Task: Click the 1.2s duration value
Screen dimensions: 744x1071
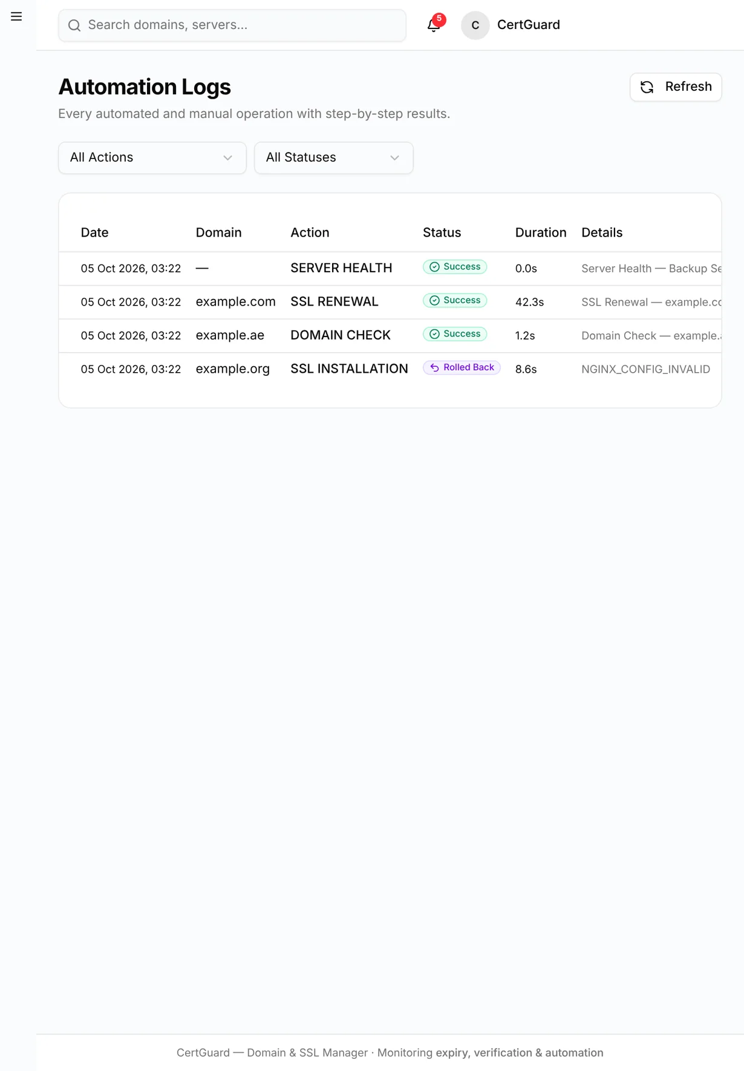Action: (x=525, y=336)
